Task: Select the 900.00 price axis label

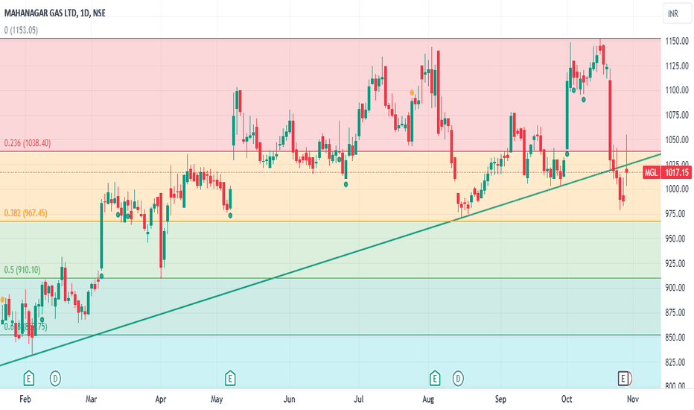Action: [677, 288]
